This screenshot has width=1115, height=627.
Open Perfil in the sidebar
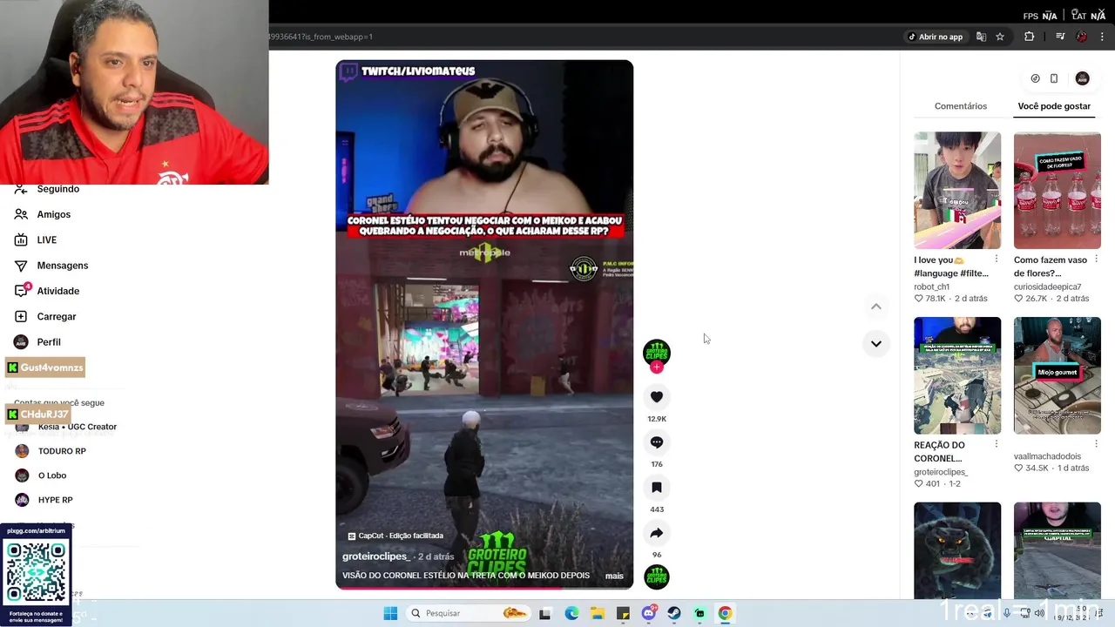point(49,342)
